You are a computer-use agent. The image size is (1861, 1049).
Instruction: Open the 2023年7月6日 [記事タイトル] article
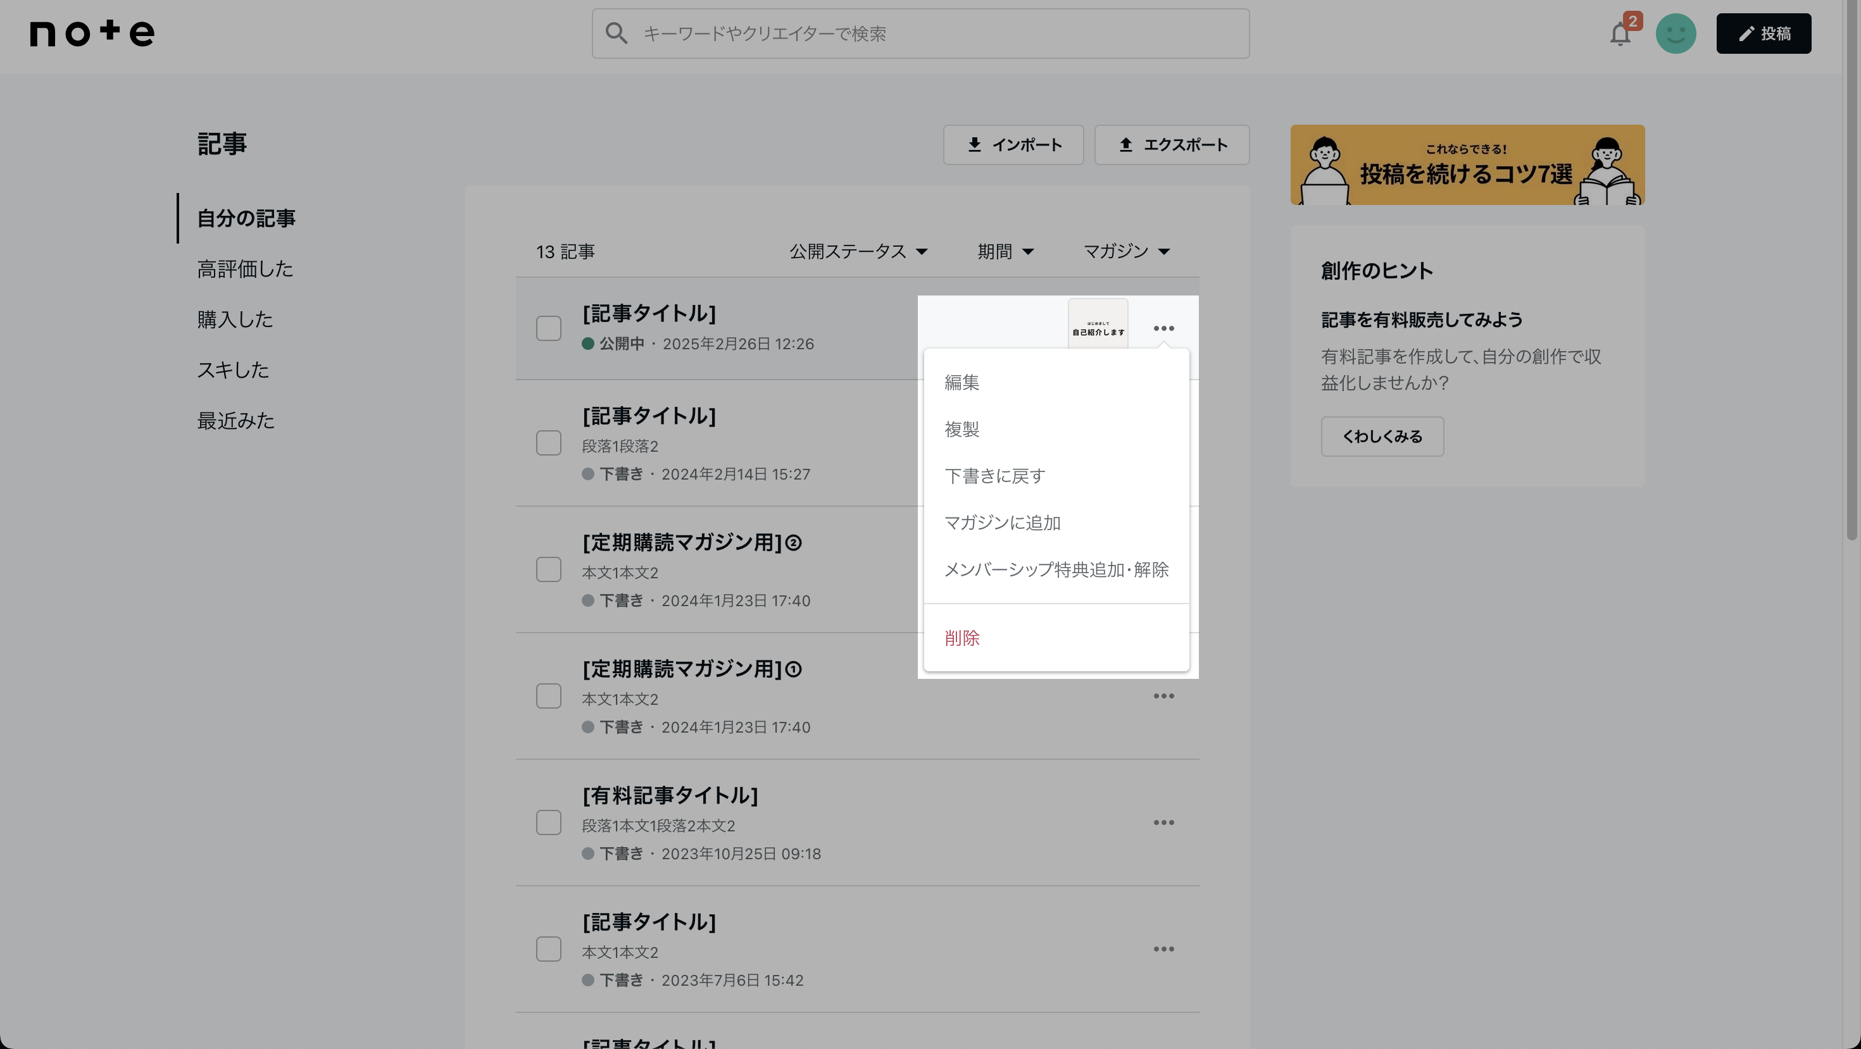click(649, 922)
